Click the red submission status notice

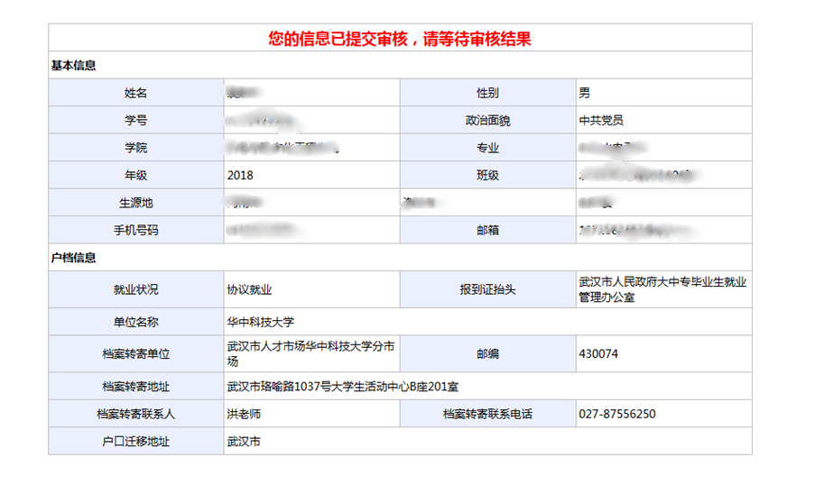coord(399,38)
